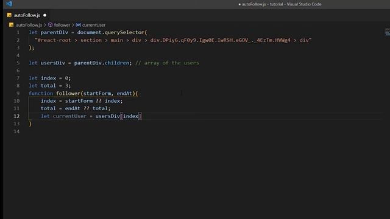
Task: Click the closing brace on line 13
Action: pos(30,123)
